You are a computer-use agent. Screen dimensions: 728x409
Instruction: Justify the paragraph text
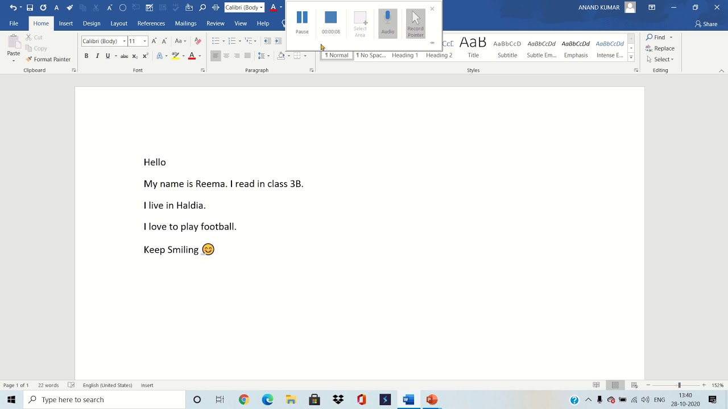[x=247, y=56]
